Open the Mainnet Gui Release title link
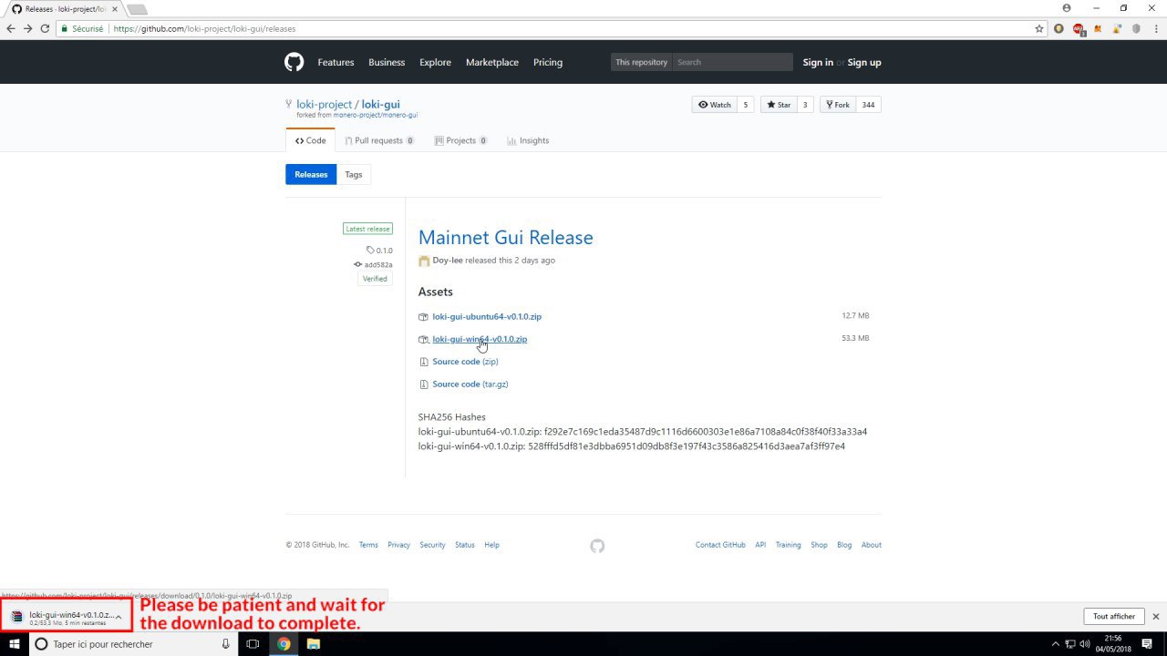 point(506,238)
